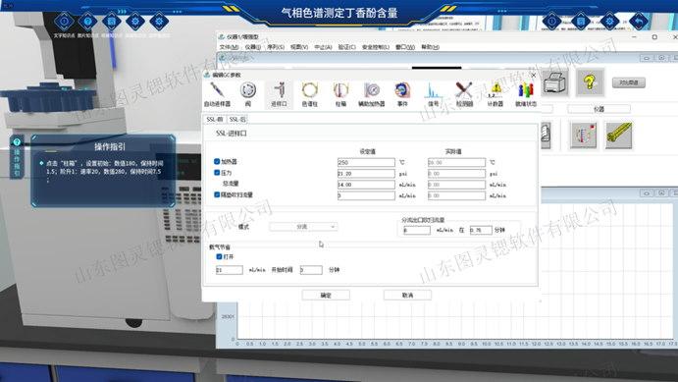The width and height of the screenshot is (678, 382).
Task: Switch to the SSL-后 tab
Action: click(x=236, y=119)
